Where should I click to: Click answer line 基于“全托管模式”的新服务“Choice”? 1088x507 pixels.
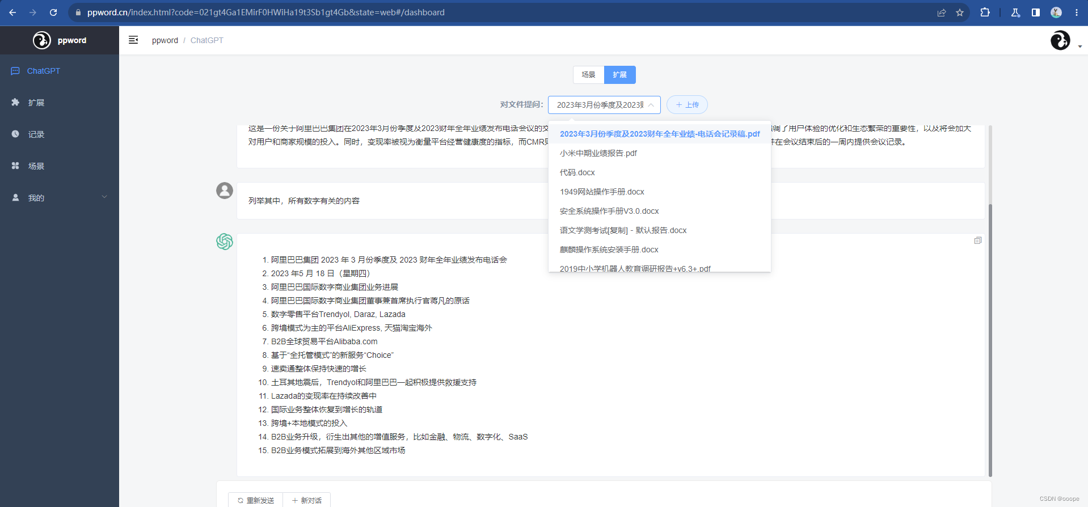coord(332,355)
